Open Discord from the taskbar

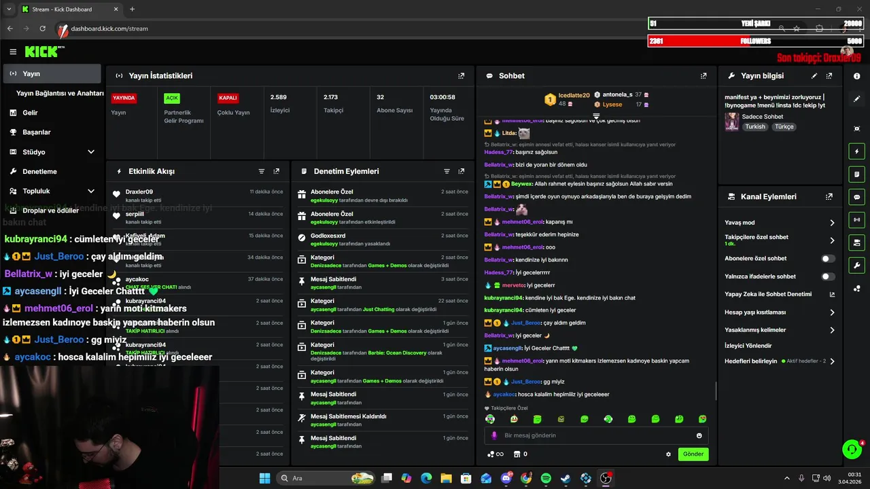(x=506, y=478)
